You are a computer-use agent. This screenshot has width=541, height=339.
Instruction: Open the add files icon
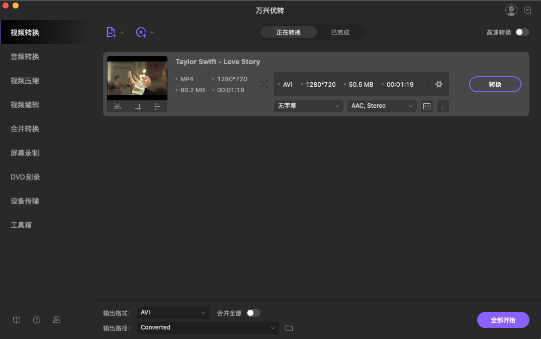tap(111, 32)
